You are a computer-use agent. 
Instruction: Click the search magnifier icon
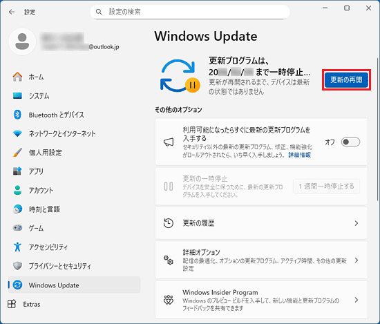click(x=99, y=12)
